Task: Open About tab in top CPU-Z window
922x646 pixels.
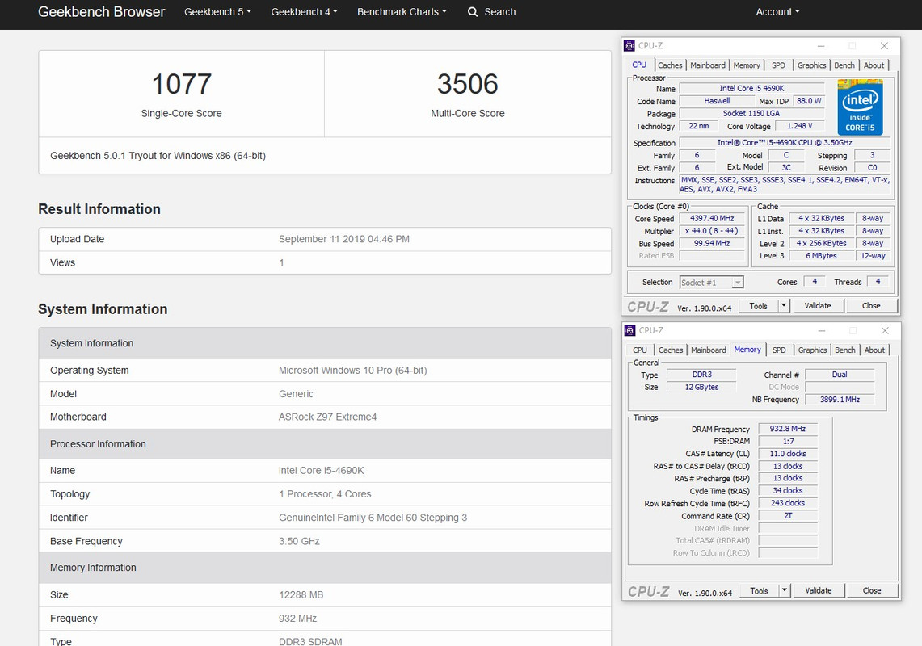Action: coord(874,65)
